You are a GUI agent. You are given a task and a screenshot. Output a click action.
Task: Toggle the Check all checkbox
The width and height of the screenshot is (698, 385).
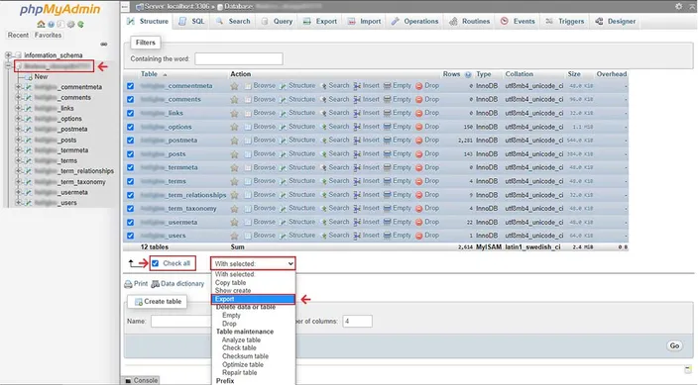[155, 263]
